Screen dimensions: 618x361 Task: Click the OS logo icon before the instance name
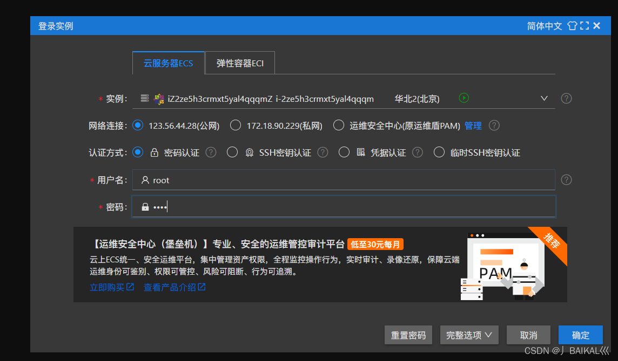[159, 99]
